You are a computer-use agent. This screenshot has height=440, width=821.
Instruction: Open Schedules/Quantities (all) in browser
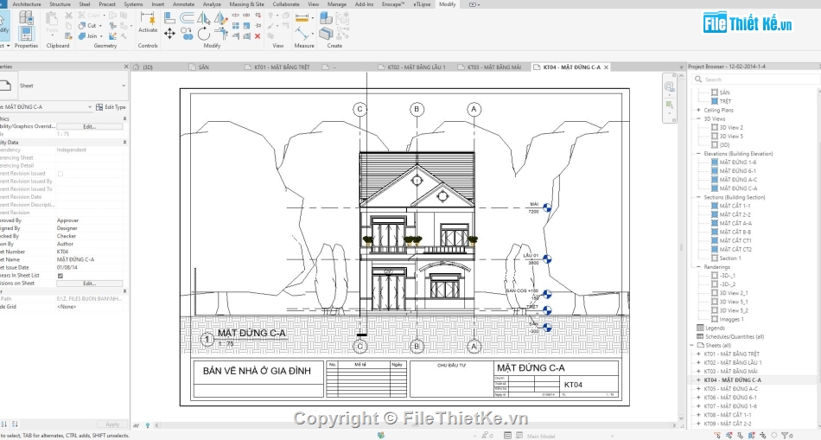click(734, 337)
